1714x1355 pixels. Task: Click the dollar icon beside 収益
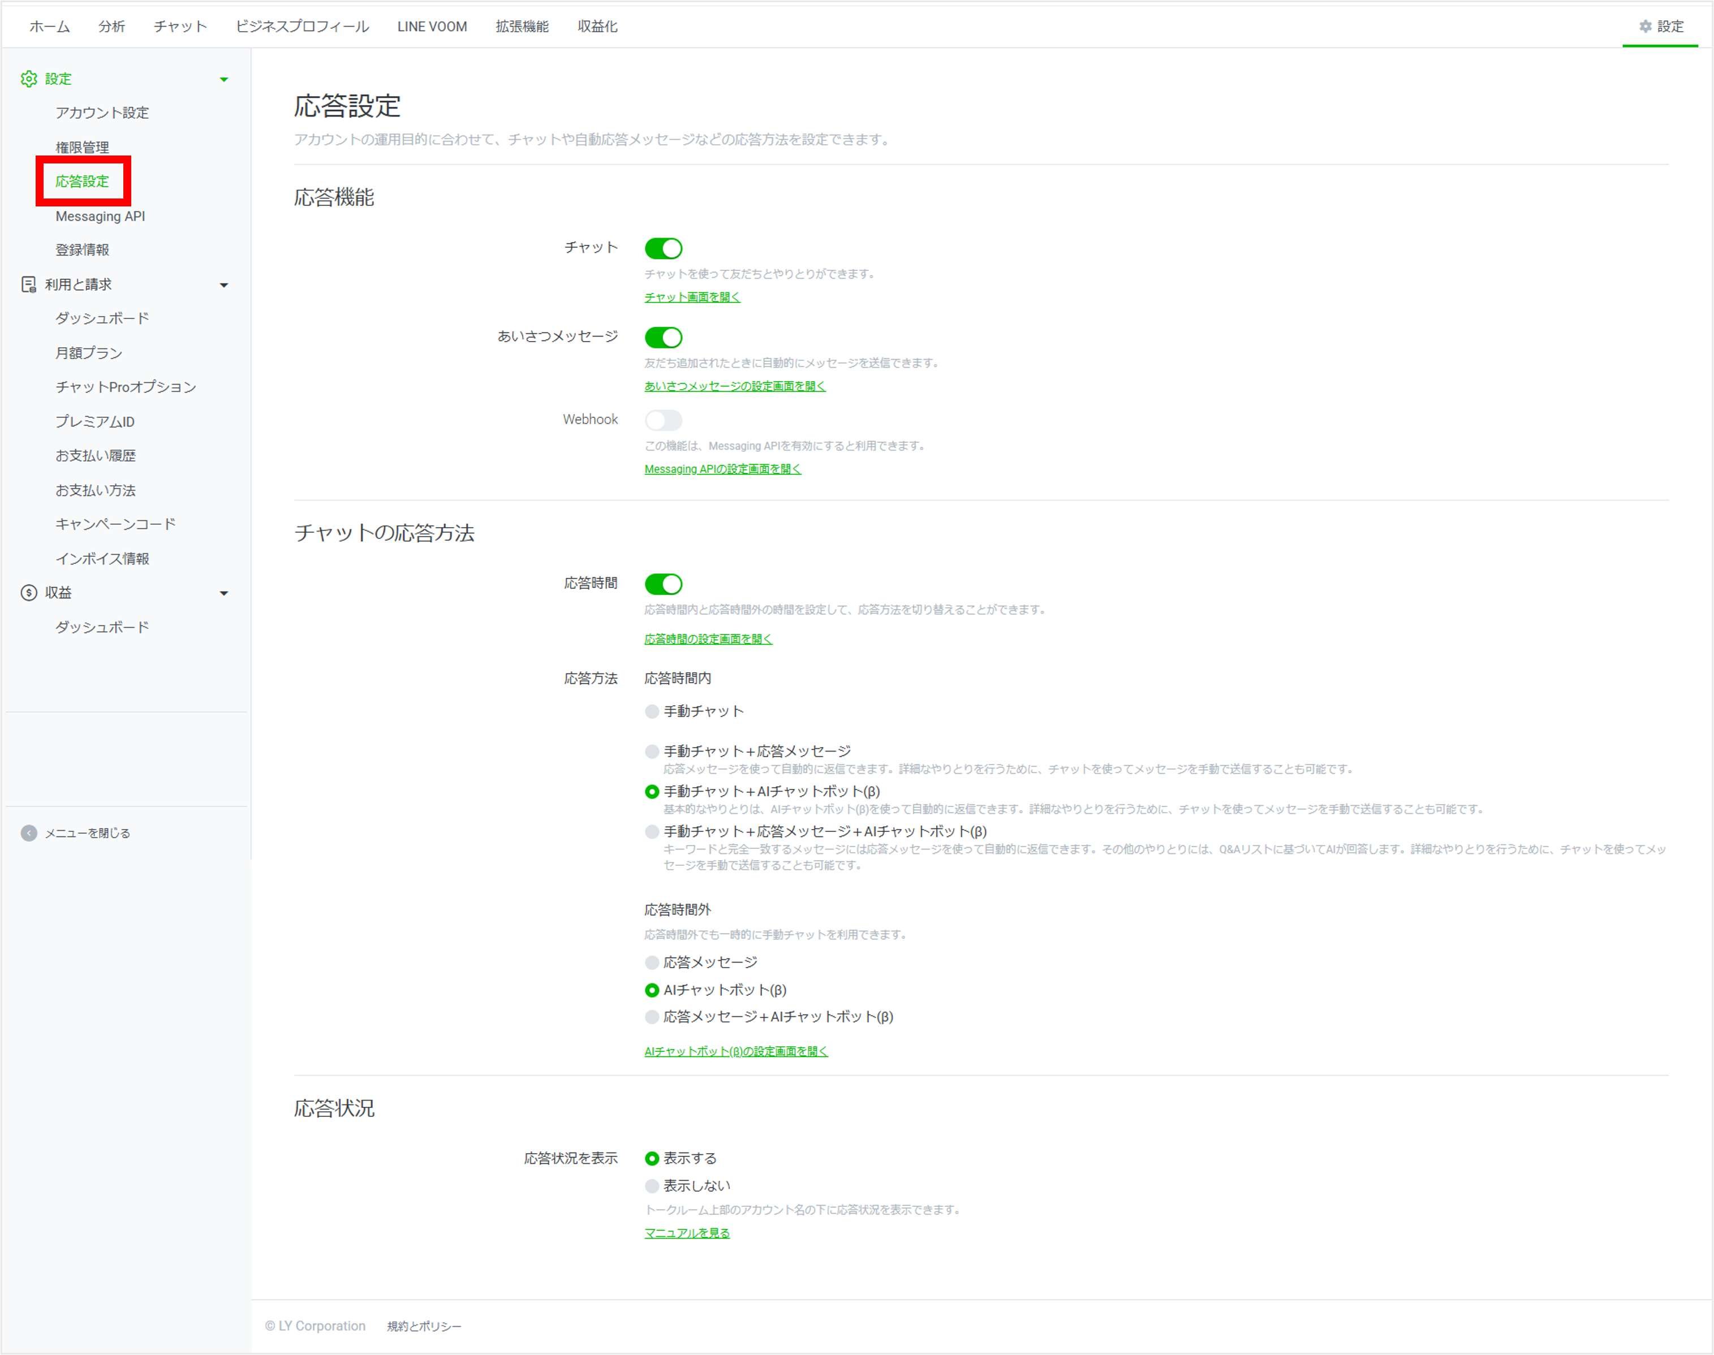point(28,592)
